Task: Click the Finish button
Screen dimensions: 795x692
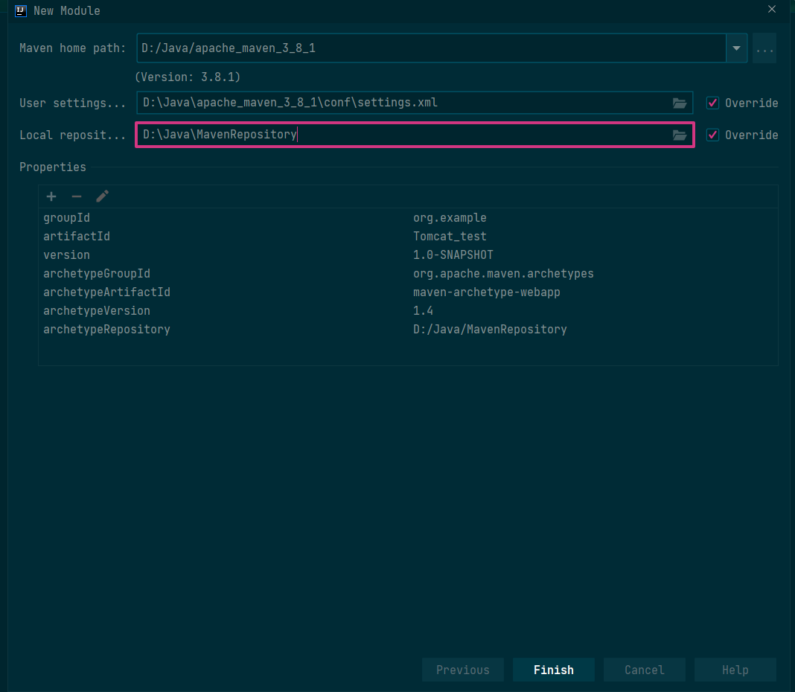Action: 554,670
